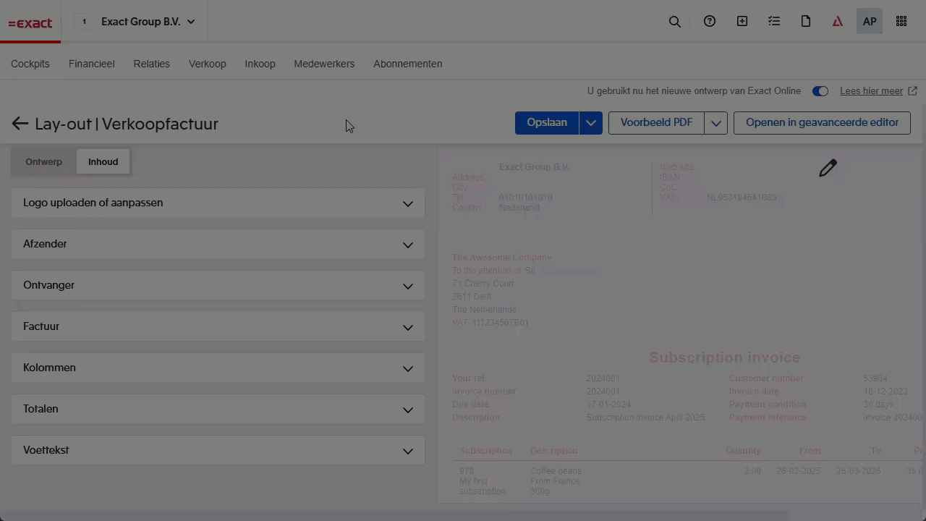Screen dimensions: 926x521
Task: Click the external link icon next to Lees hier meer
Action: pos(912,91)
